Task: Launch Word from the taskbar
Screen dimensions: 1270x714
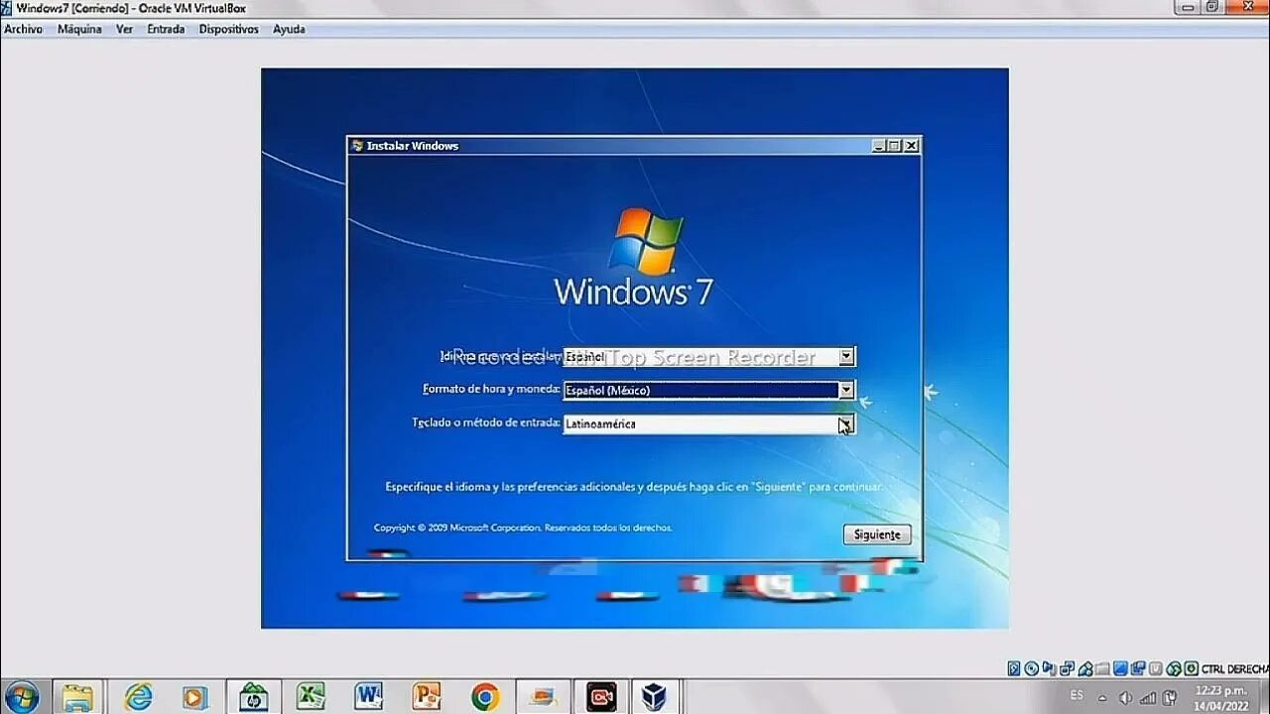Action: tap(369, 697)
